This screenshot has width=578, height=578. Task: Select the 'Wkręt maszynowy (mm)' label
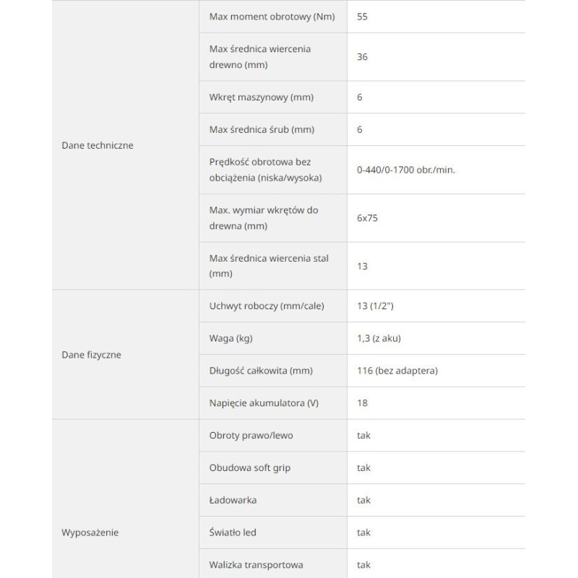coord(261,98)
